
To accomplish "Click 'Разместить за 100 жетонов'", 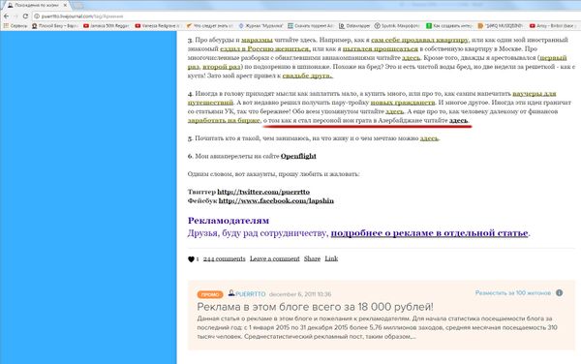I will click(x=513, y=293).
